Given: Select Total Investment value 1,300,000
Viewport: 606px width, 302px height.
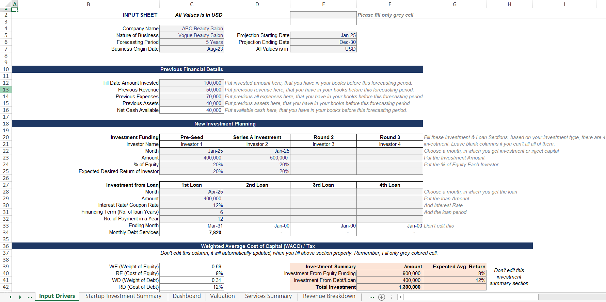Looking at the screenshot, I should pos(390,287).
